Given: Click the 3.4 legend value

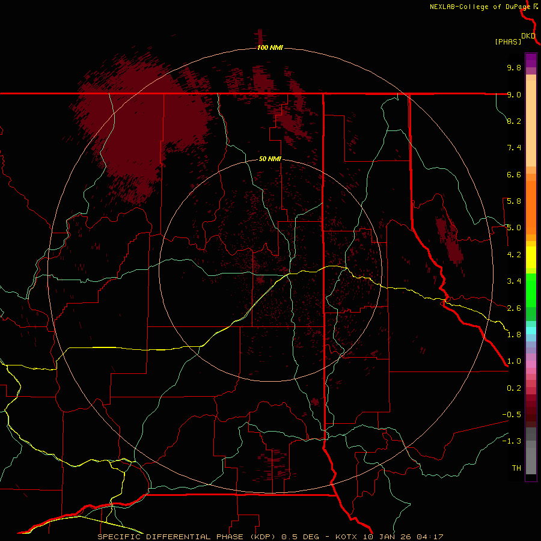Looking at the screenshot, I should pos(514,281).
